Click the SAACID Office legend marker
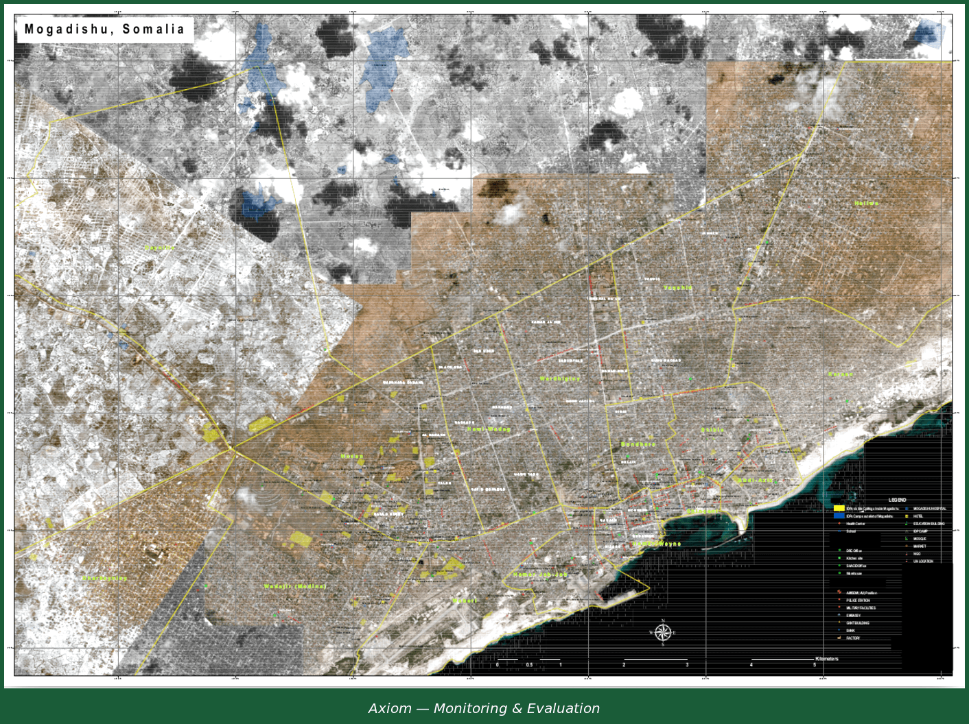Viewport: 969px width, 724px height. click(839, 566)
